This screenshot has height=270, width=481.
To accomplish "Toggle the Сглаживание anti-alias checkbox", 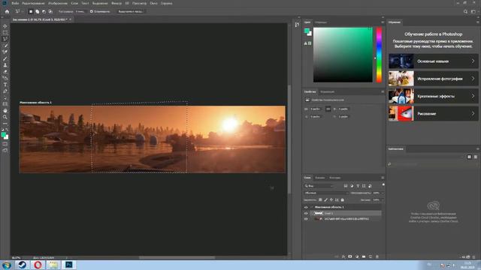I will [92, 11].
